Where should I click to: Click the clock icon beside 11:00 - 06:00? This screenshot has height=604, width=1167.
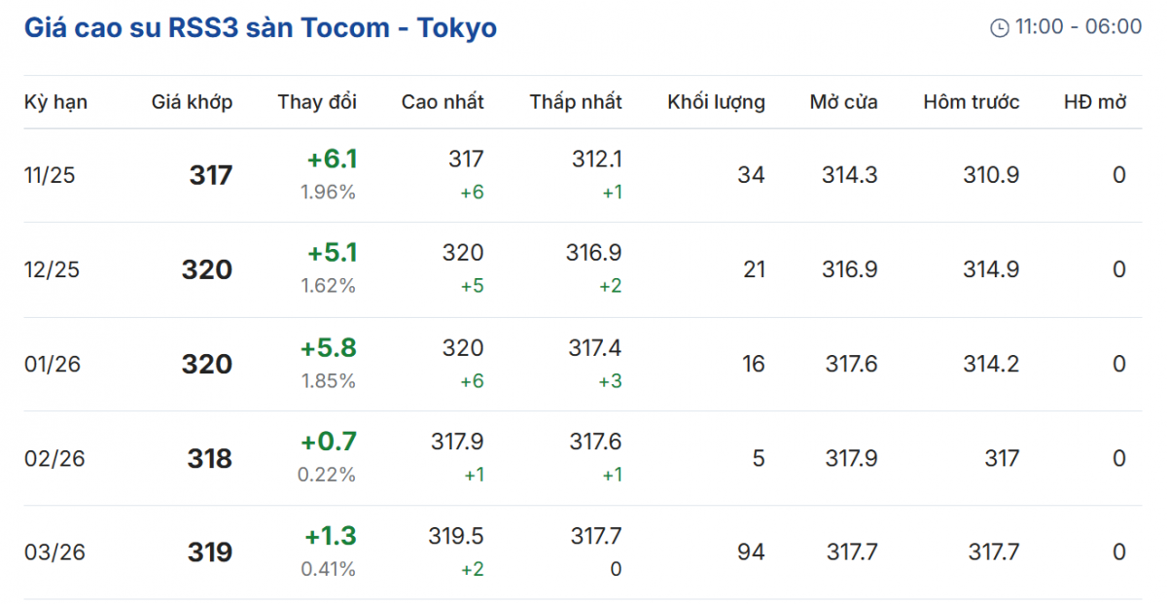click(x=1000, y=28)
